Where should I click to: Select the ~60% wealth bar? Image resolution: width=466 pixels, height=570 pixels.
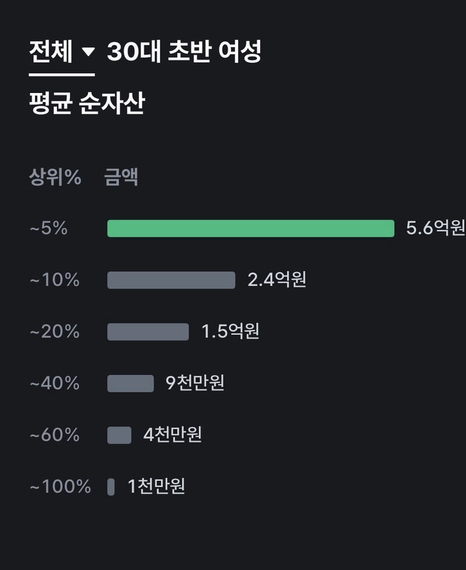click(x=119, y=434)
